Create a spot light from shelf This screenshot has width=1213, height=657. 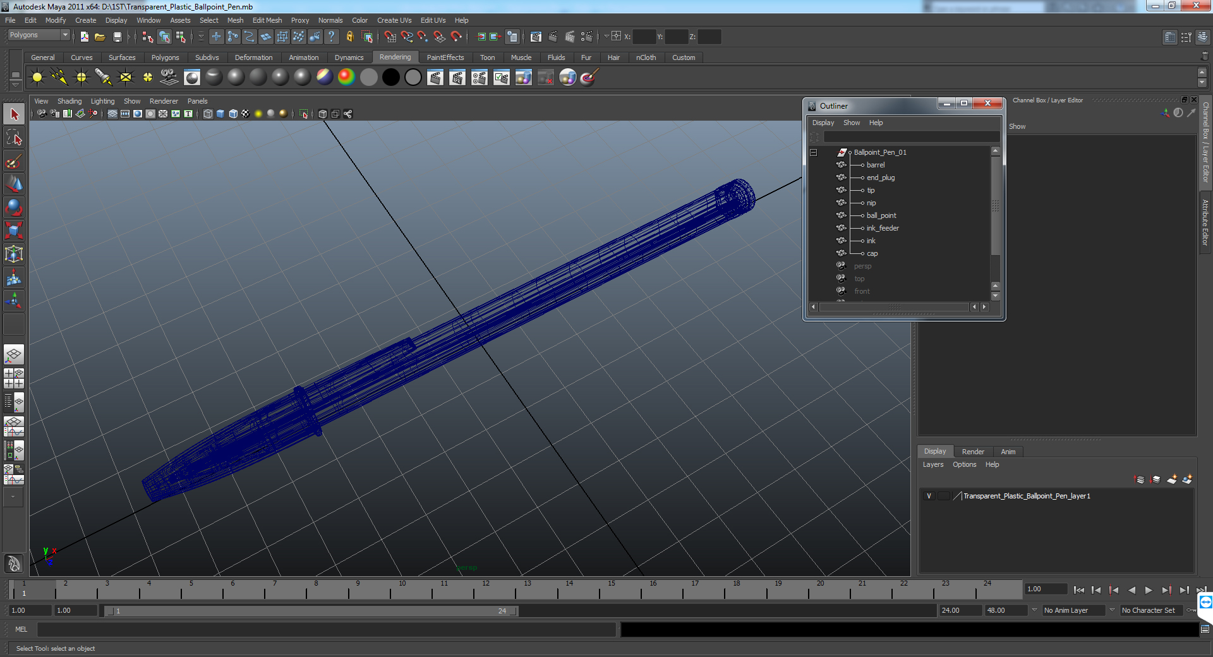(104, 78)
